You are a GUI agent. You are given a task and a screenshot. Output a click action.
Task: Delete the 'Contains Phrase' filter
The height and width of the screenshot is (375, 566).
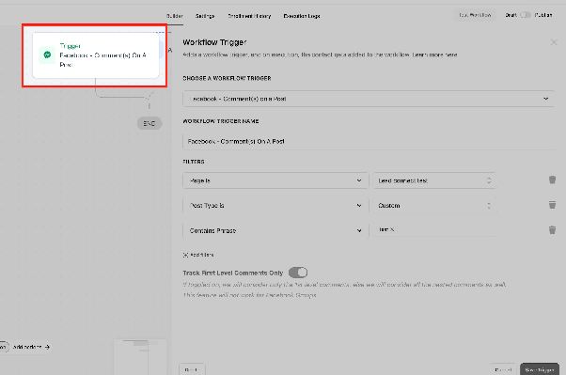click(x=552, y=230)
